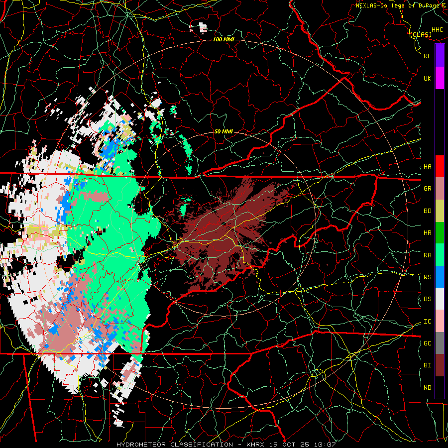Click the IC legend label
Screen dimensions: 448x448
click(x=427, y=322)
